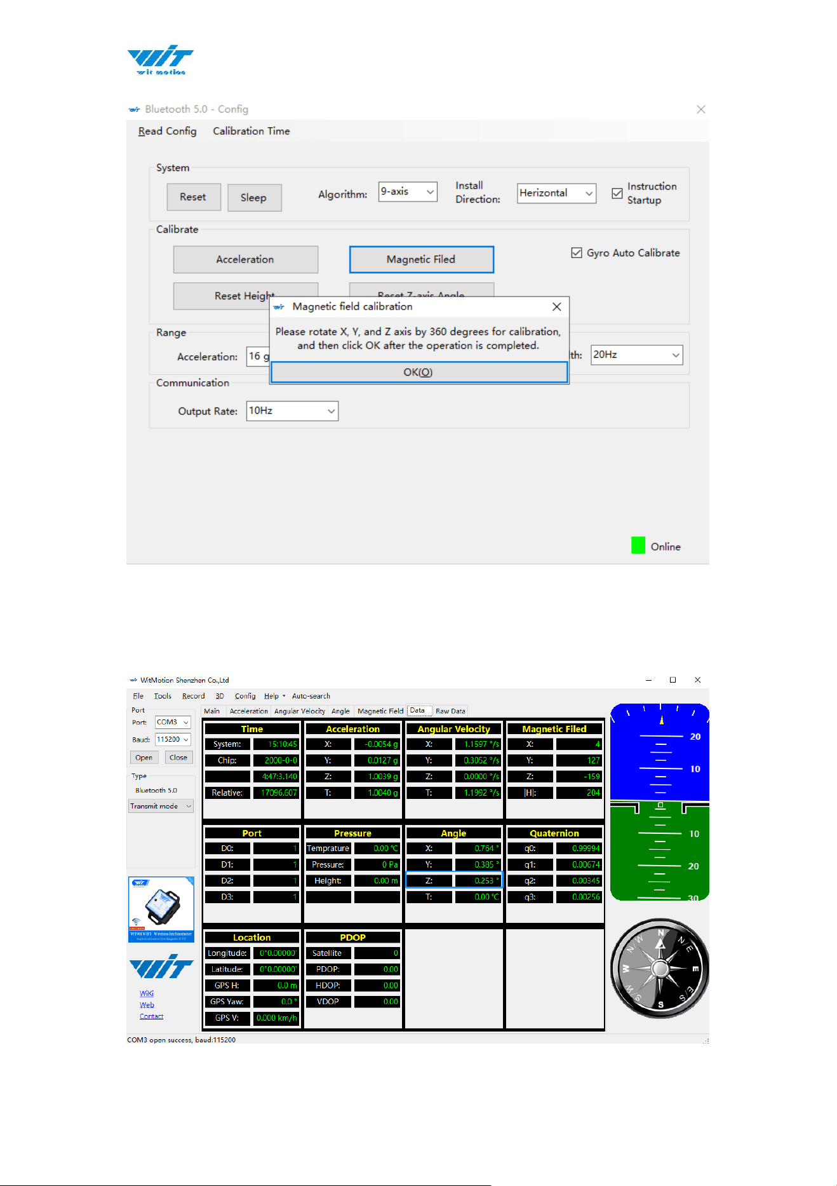The width and height of the screenshot is (837, 1186).
Task: Toggle the Instruction Startup checkbox
Action: [617, 193]
